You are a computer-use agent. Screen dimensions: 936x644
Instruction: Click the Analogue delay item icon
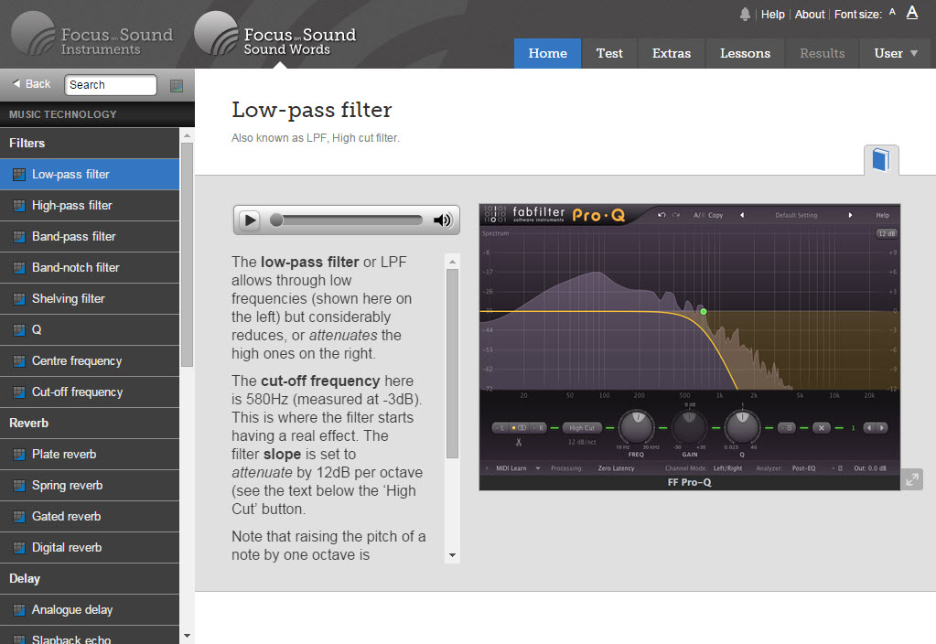(19, 609)
